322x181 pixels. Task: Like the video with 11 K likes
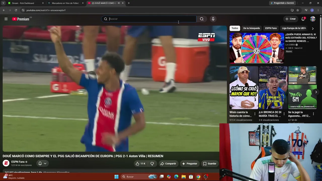tap(140, 164)
